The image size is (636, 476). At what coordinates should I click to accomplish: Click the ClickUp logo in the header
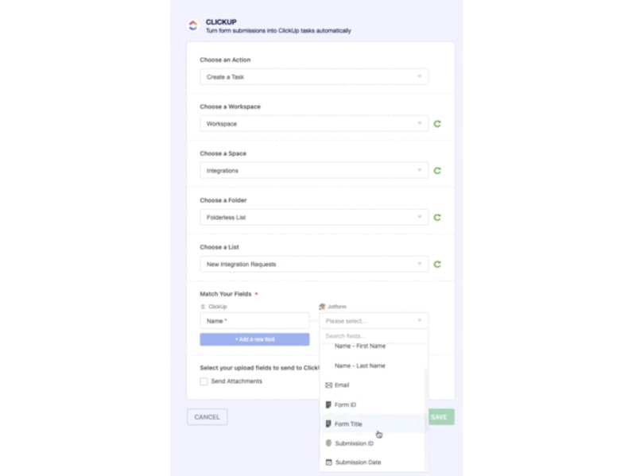[192, 25]
